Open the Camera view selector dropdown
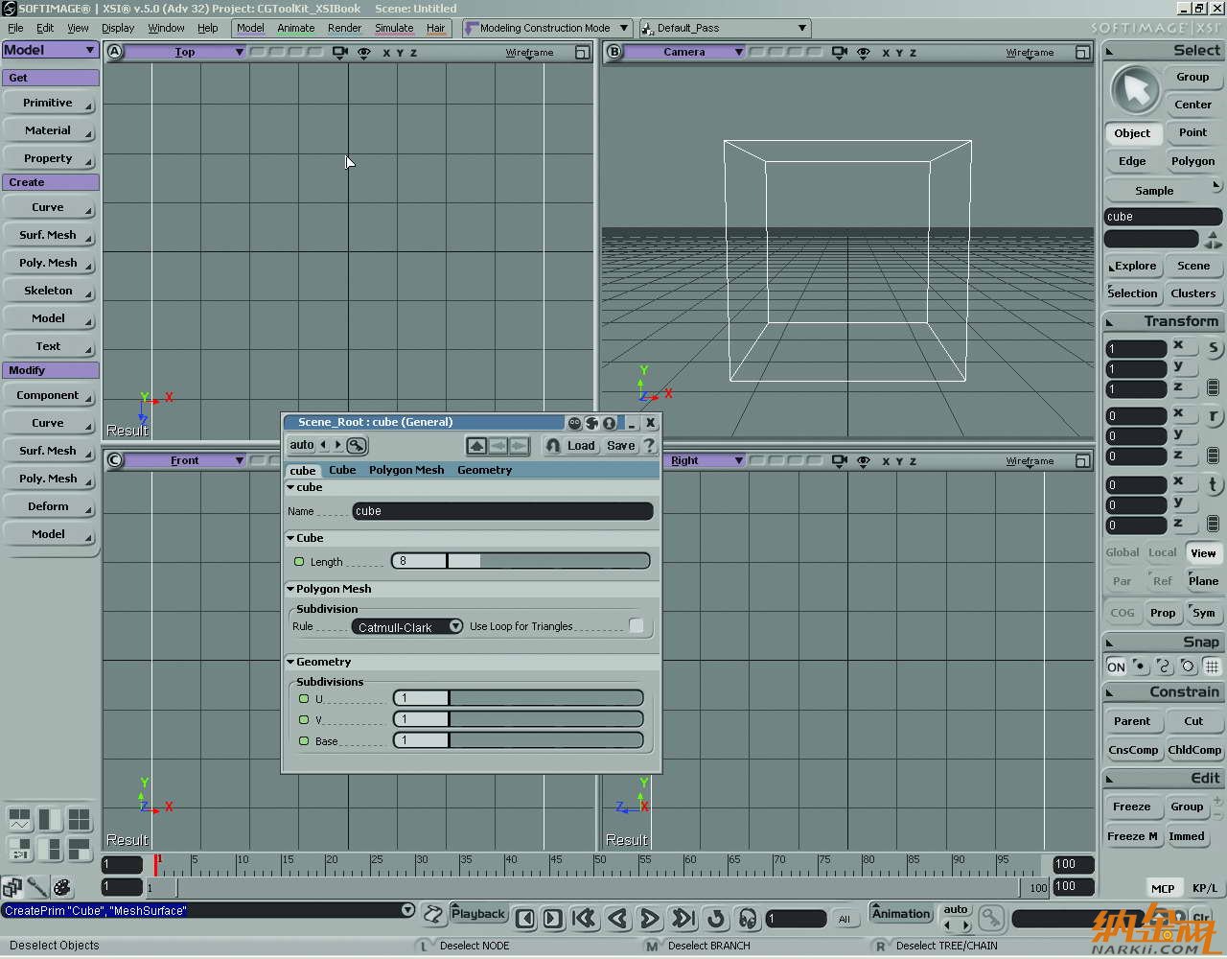 pyautogui.click(x=684, y=52)
